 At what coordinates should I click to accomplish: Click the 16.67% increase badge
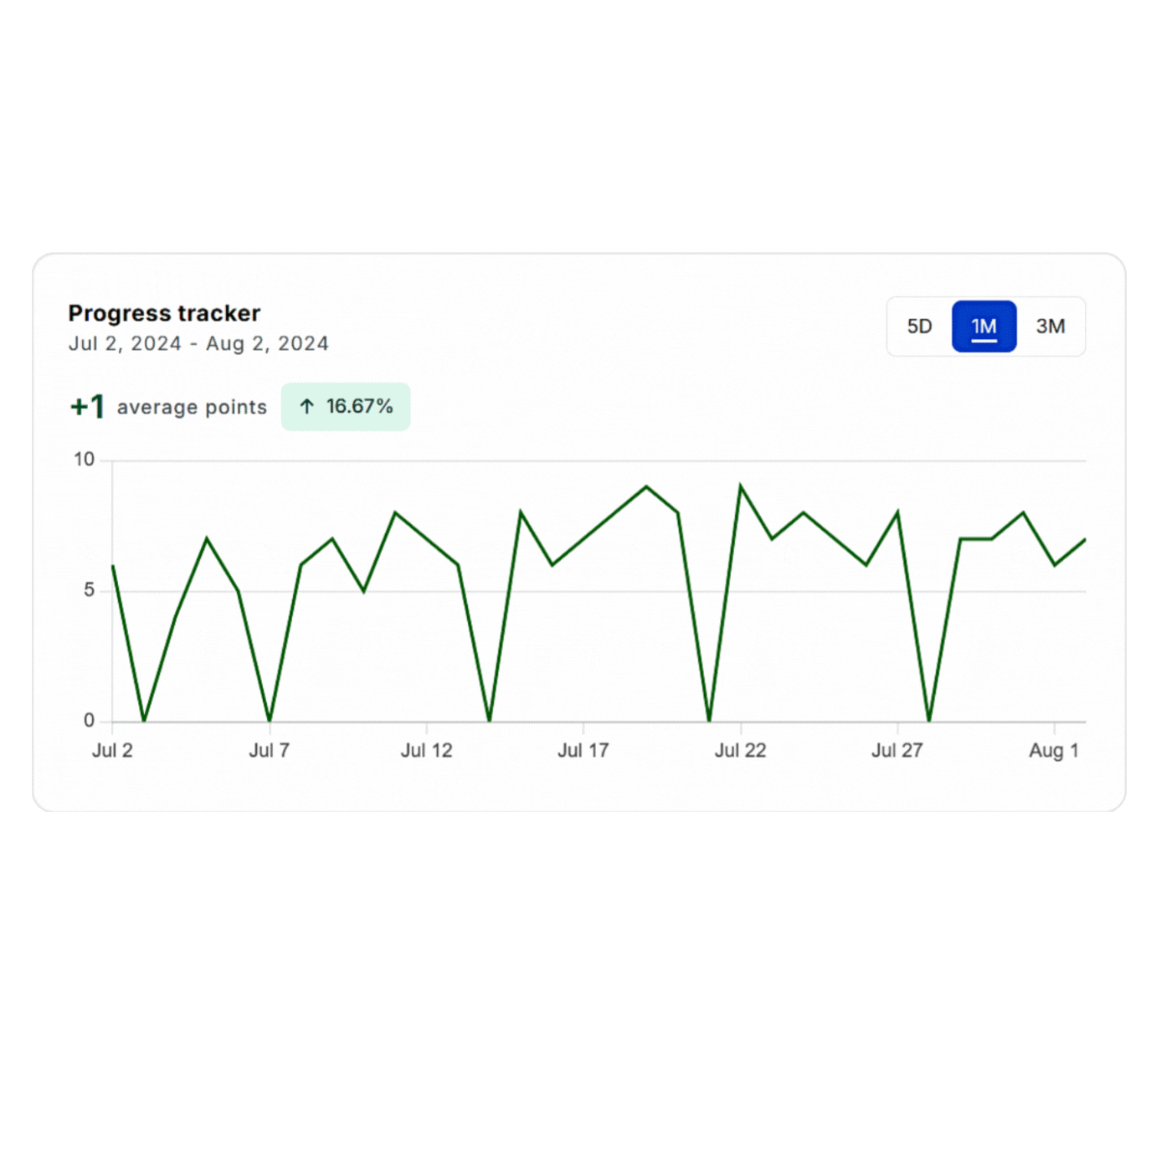pyautogui.click(x=346, y=407)
